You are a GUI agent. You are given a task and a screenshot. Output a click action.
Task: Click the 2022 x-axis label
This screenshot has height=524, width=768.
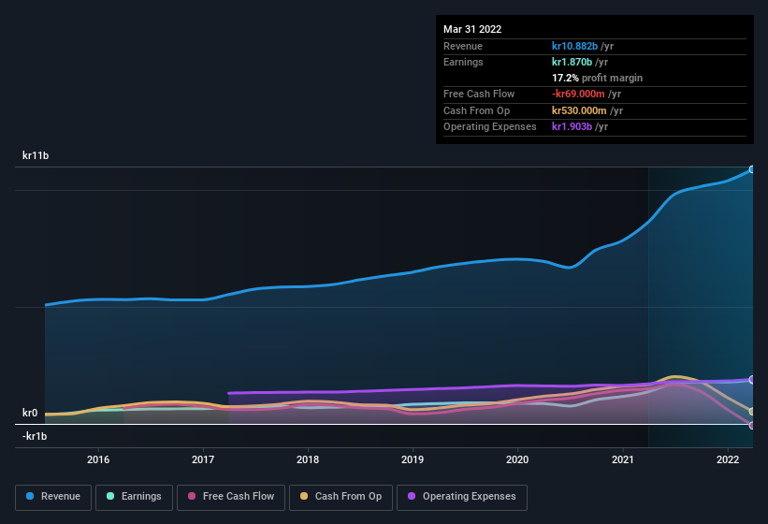coord(728,459)
